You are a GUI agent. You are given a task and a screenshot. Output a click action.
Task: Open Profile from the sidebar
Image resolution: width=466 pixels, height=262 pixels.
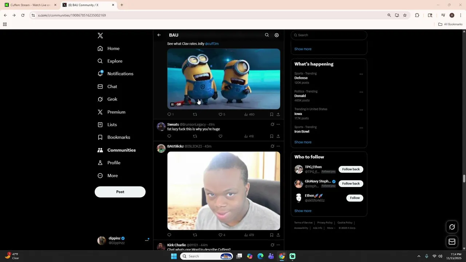click(109, 163)
